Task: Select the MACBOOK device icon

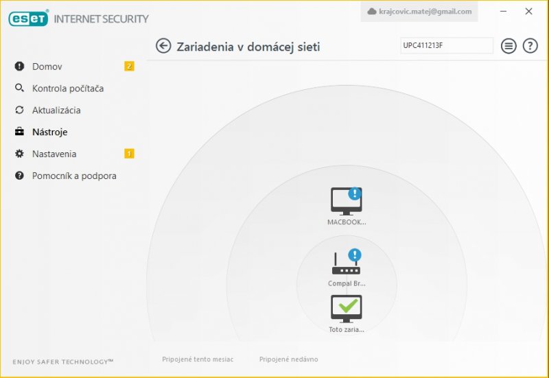Action: tap(346, 201)
